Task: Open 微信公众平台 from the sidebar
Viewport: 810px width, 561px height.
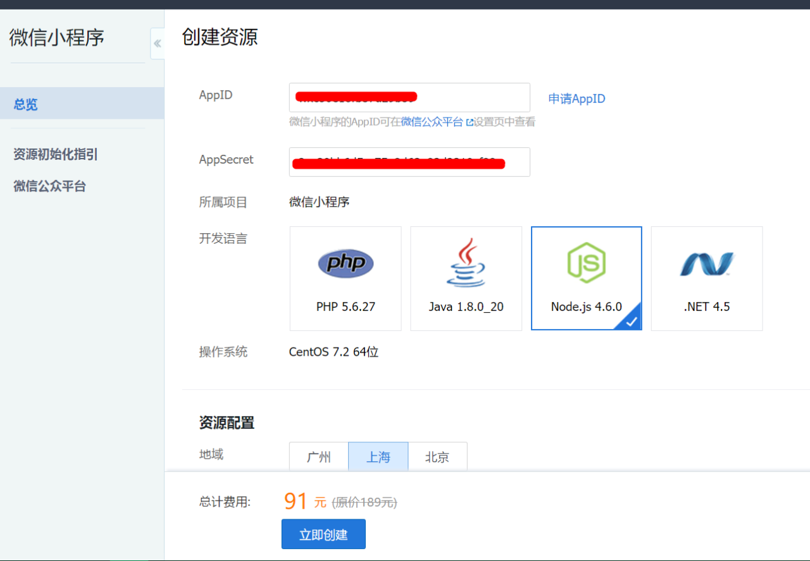Action: coord(50,186)
